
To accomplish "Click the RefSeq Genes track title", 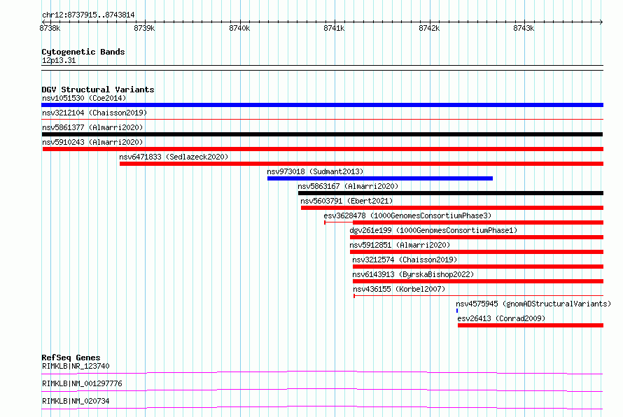I will pos(71,358).
